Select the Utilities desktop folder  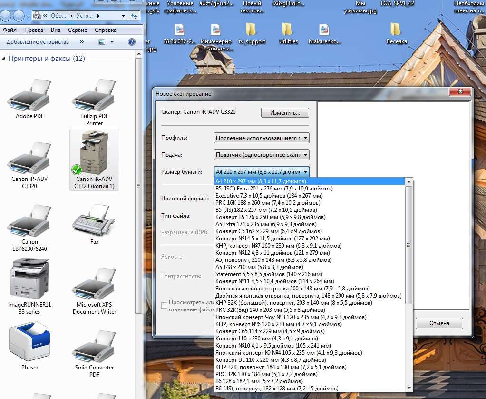[288, 33]
